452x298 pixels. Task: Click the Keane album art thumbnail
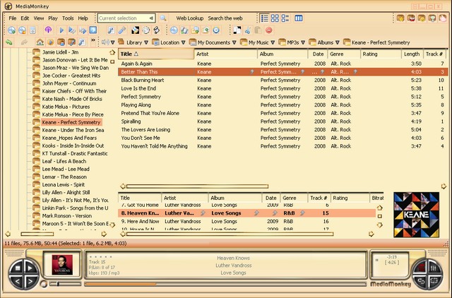(x=416, y=215)
